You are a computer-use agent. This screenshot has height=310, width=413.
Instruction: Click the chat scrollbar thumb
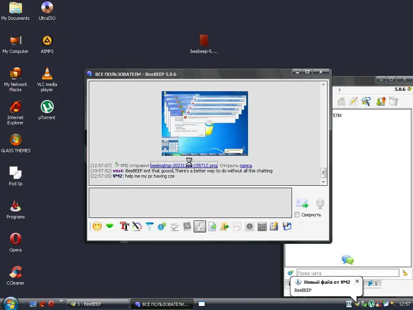324,173
